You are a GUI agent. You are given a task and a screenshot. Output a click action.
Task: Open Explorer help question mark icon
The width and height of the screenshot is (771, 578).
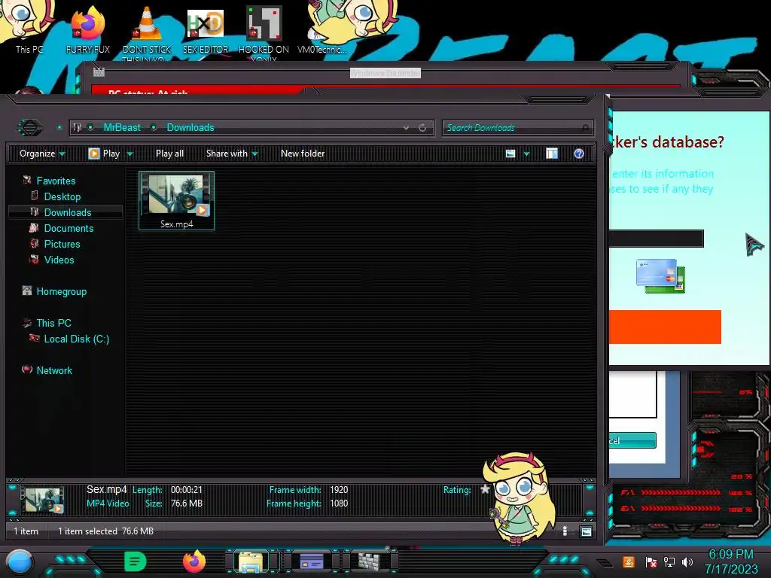(579, 154)
